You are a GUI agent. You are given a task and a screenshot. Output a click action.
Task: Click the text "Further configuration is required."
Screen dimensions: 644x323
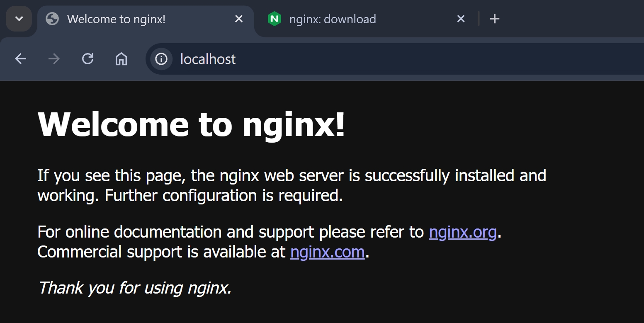click(x=224, y=195)
